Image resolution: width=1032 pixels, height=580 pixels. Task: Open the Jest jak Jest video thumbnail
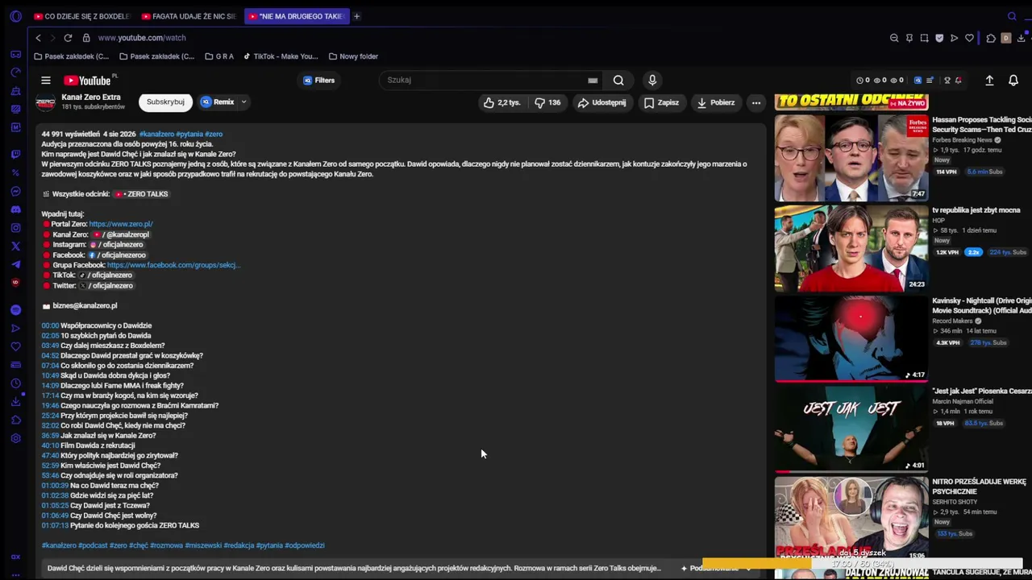[x=851, y=429]
